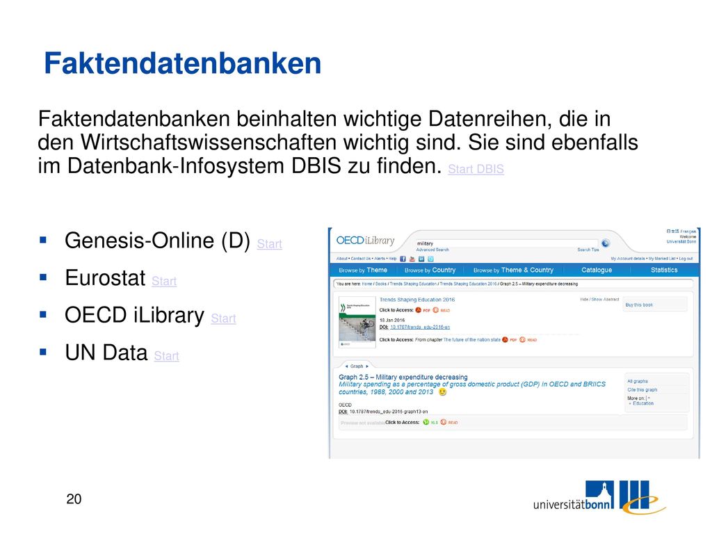The width and height of the screenshot is (712, 534).
Task: Click Books in the breadcrumb
Action: click(381, 284)
